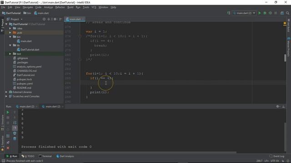The image size is (291, 163).
Task: Open the TODO tool window
Action: pos(28,156)
